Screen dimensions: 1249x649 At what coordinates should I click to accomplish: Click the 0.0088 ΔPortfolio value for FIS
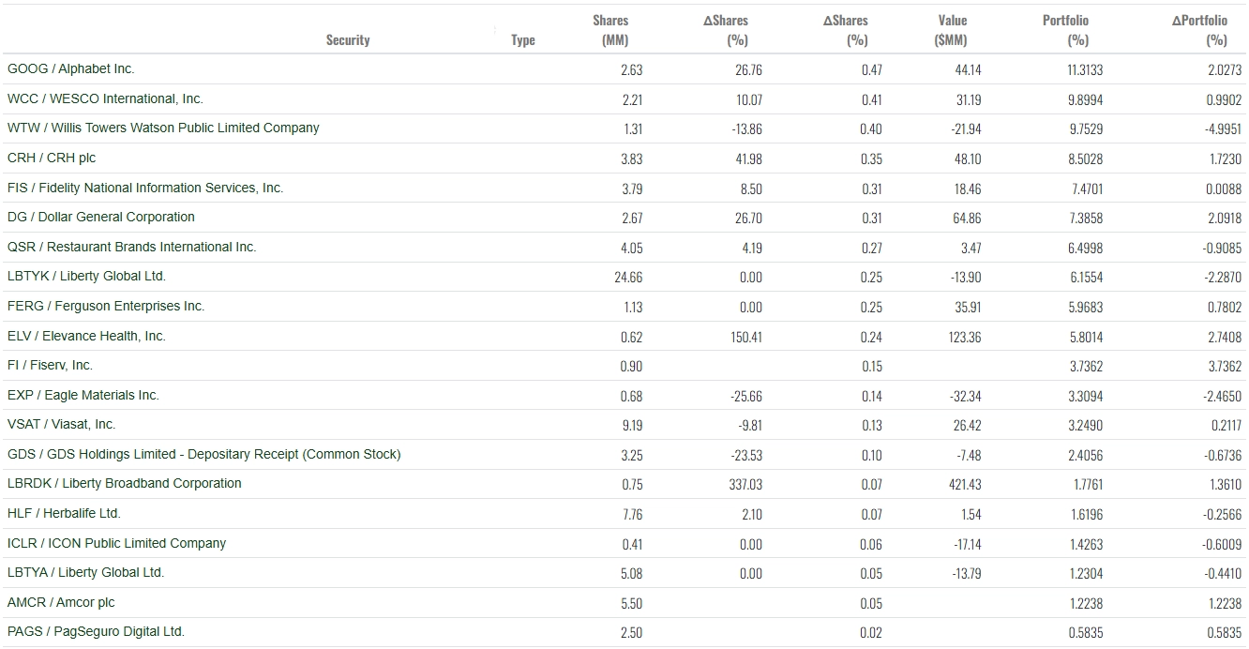[1225, 189]
